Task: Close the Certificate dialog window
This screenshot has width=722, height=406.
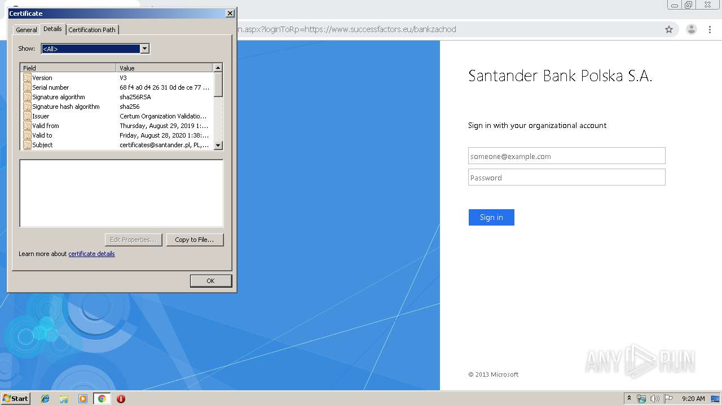Action: click(230, 14)
